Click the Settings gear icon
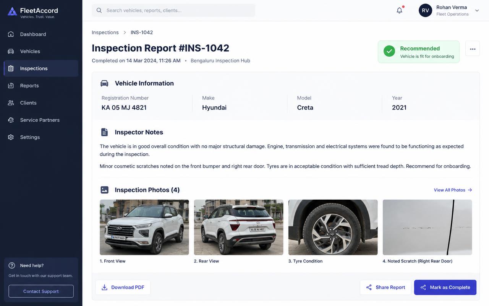Screen dimensions: 489x306 pos(11,137)
